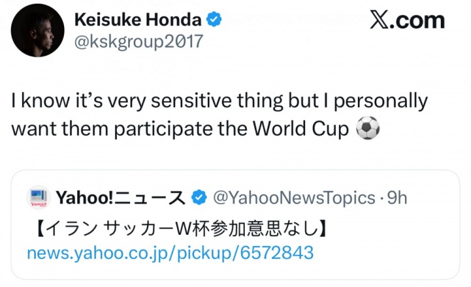Go to the @YahooNewsTopics handle

(295, 198)
